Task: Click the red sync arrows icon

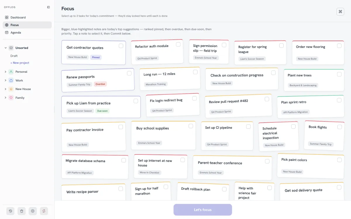Action: click(x=44, y=211)
